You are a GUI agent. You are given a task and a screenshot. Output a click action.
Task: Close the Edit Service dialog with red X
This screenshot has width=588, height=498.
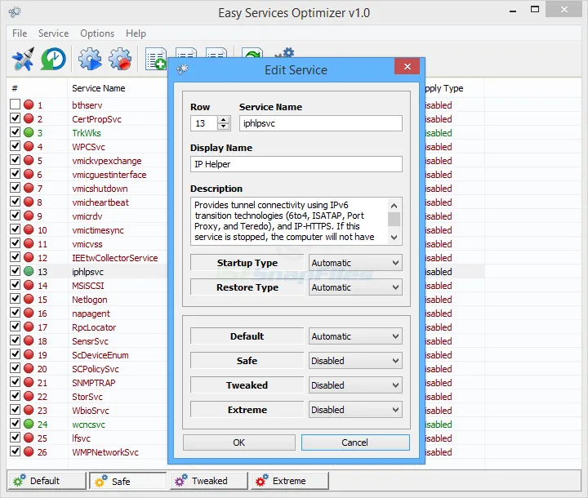(x=408, y=66)
